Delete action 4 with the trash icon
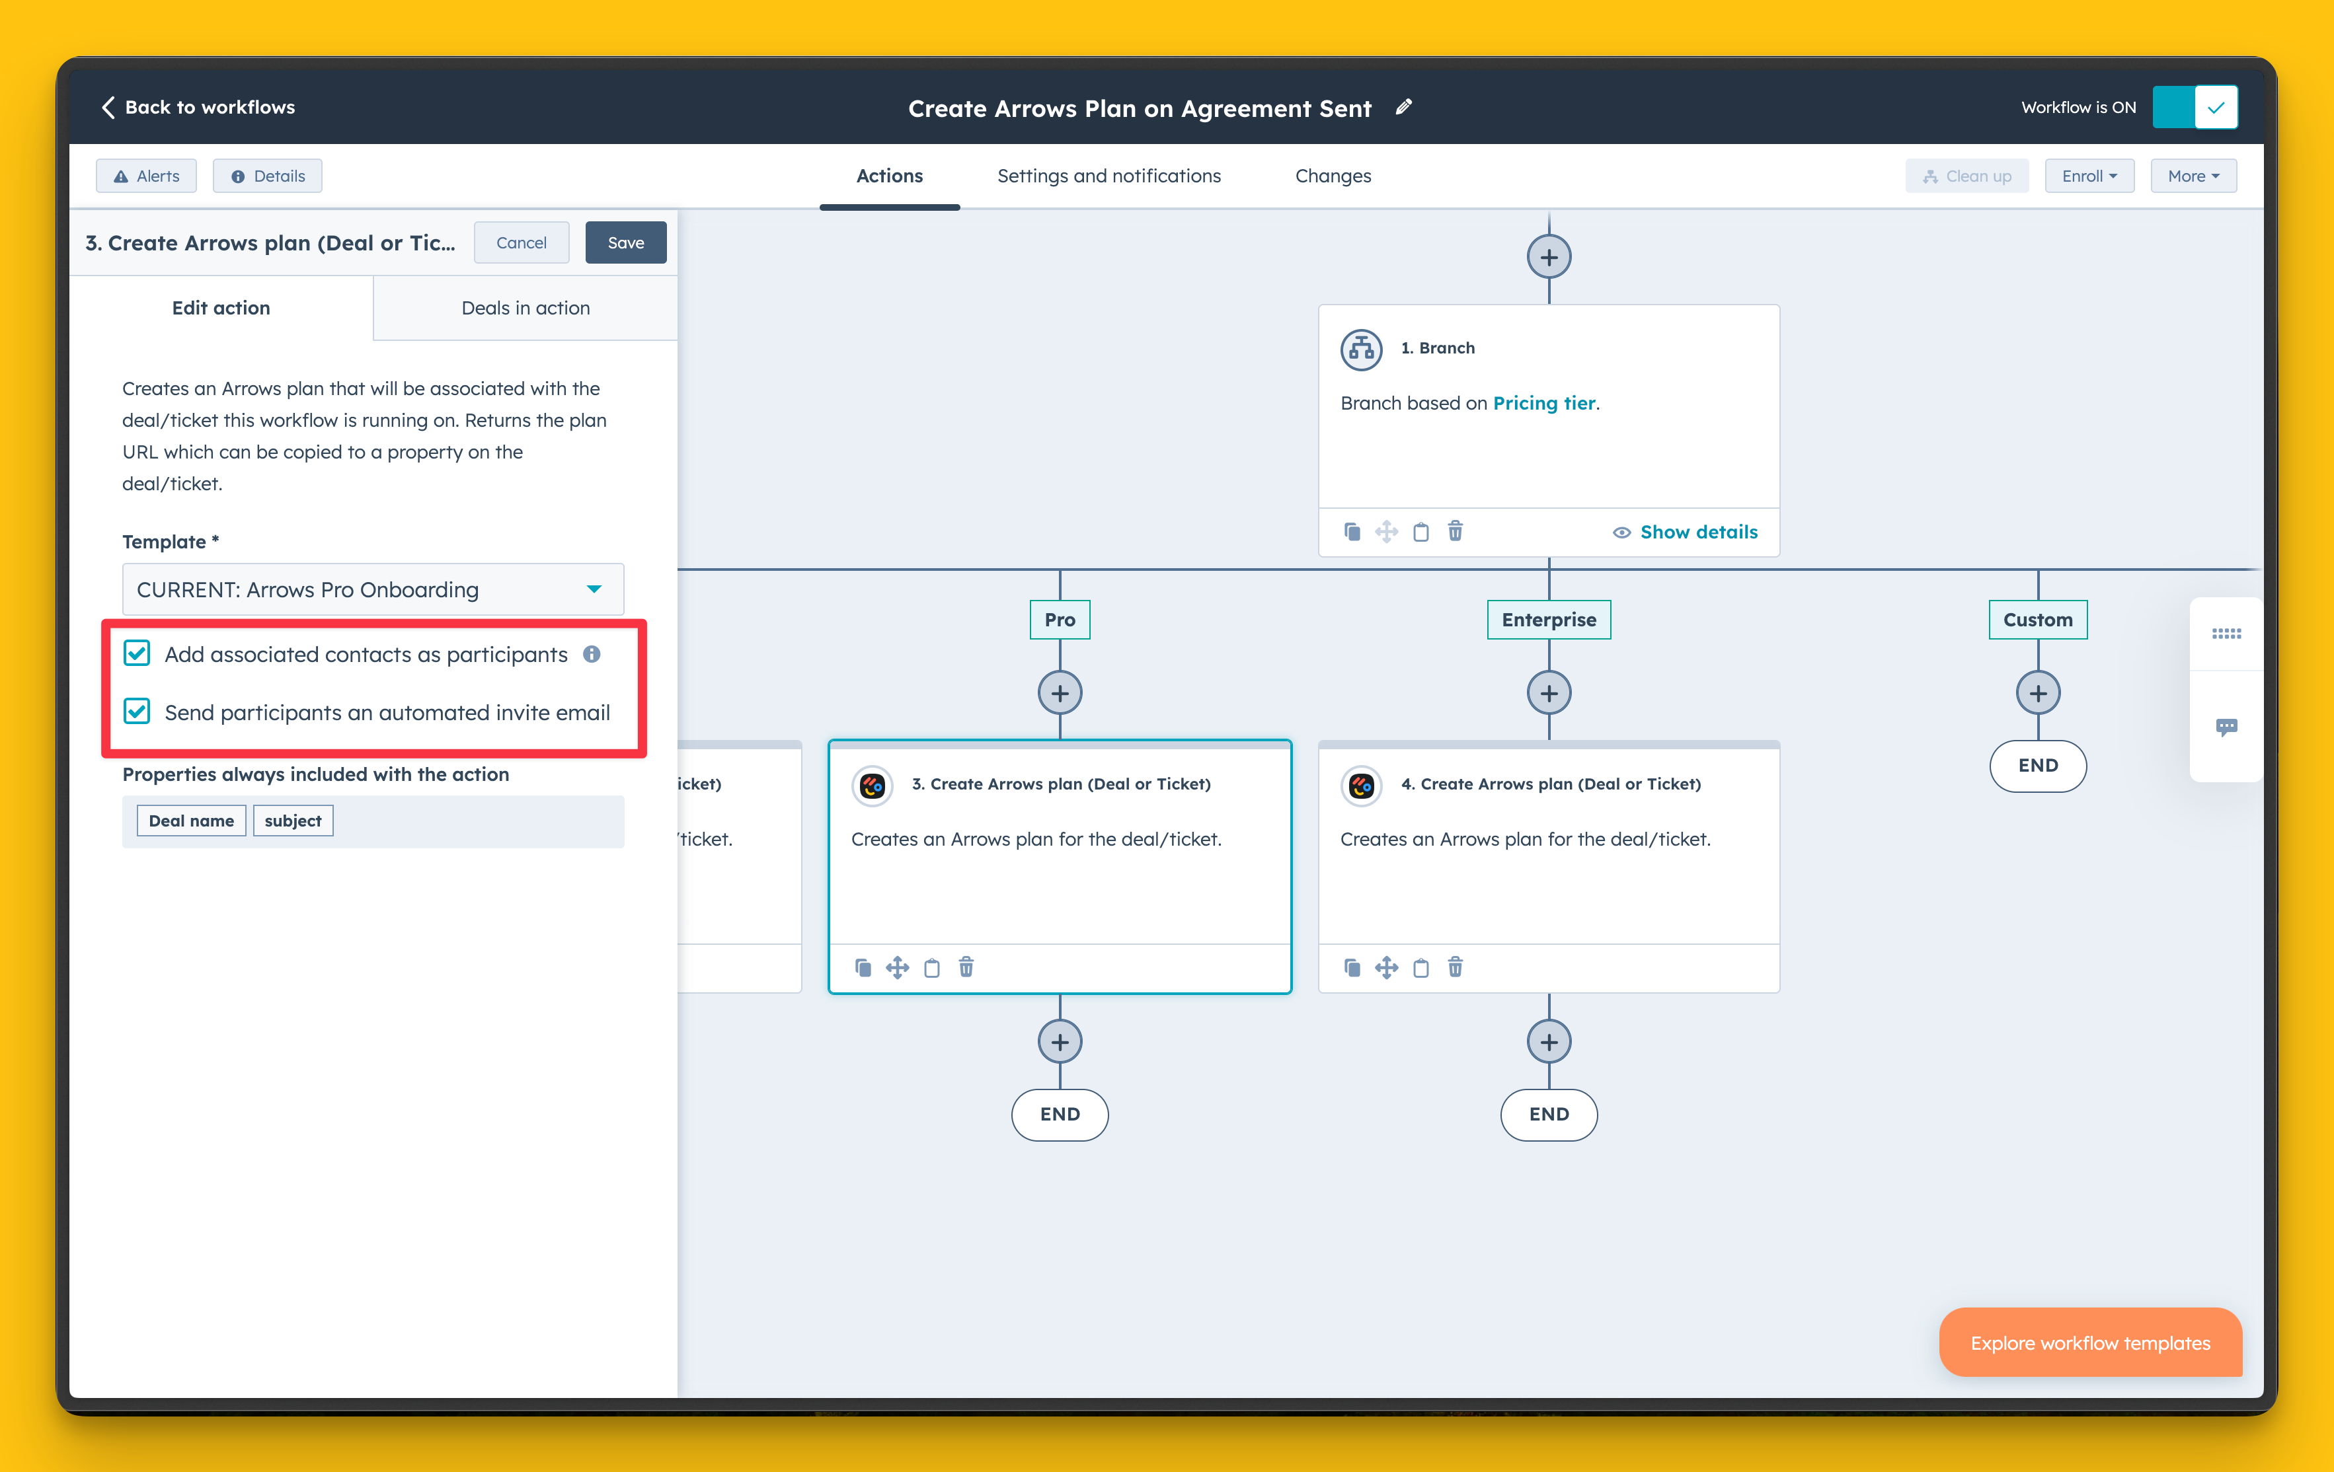The height and width of the screenshot is (1472, 2334). [1455, 967]
